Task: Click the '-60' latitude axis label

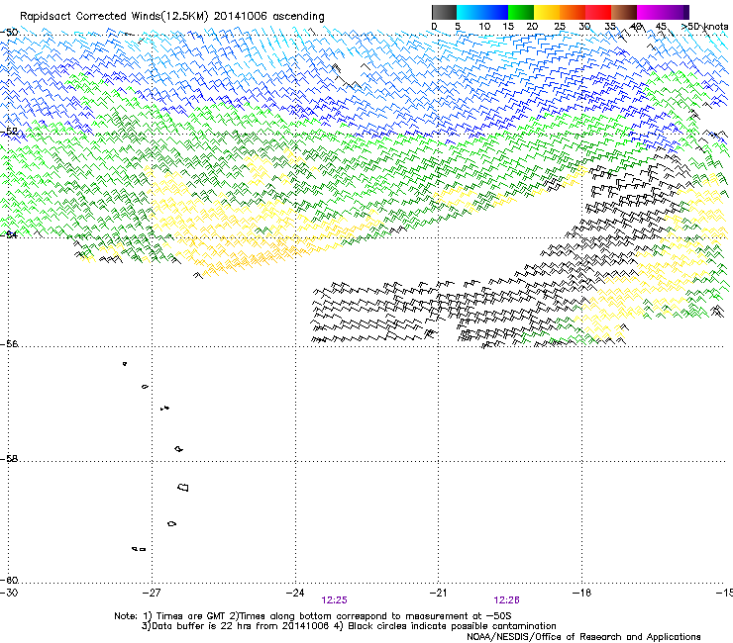Action: click(9, 580)
